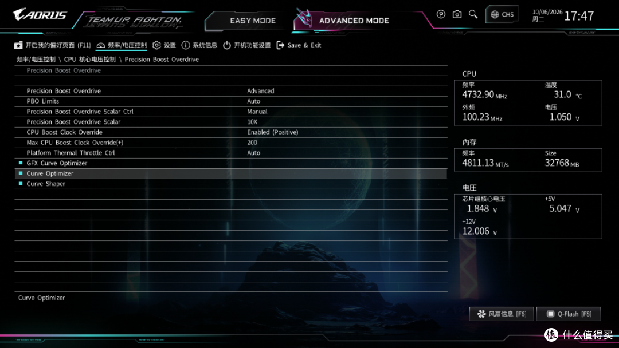Open the 设置 menu

164,45
